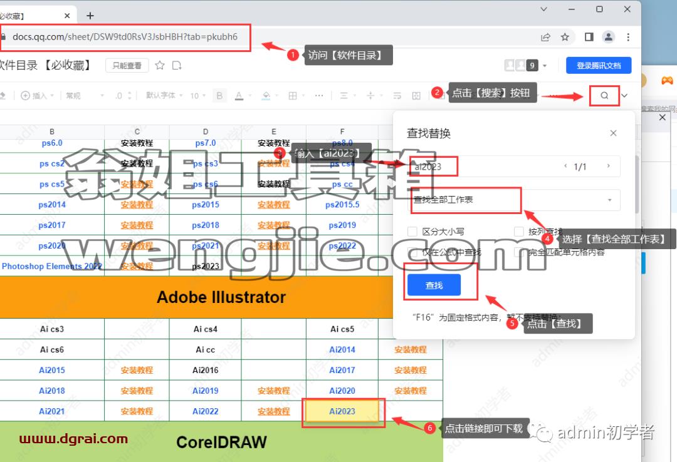Toggle bold formatting button B
Screen dimensions: 677x462
tap(220, 96)
